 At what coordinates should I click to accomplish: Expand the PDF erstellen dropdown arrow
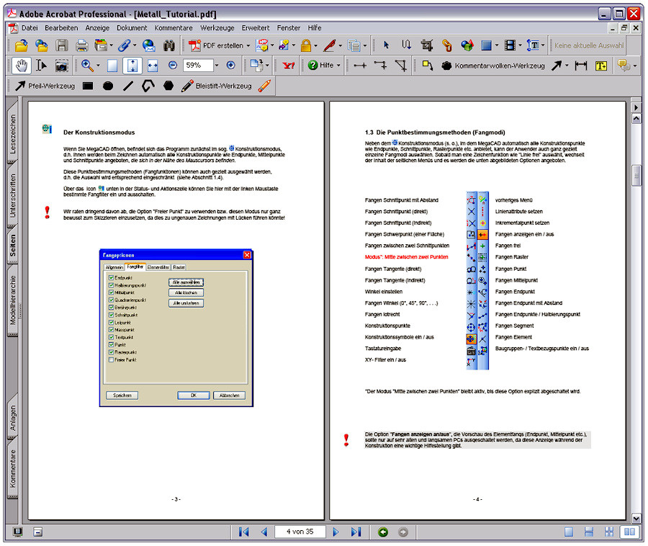[248, 46]
